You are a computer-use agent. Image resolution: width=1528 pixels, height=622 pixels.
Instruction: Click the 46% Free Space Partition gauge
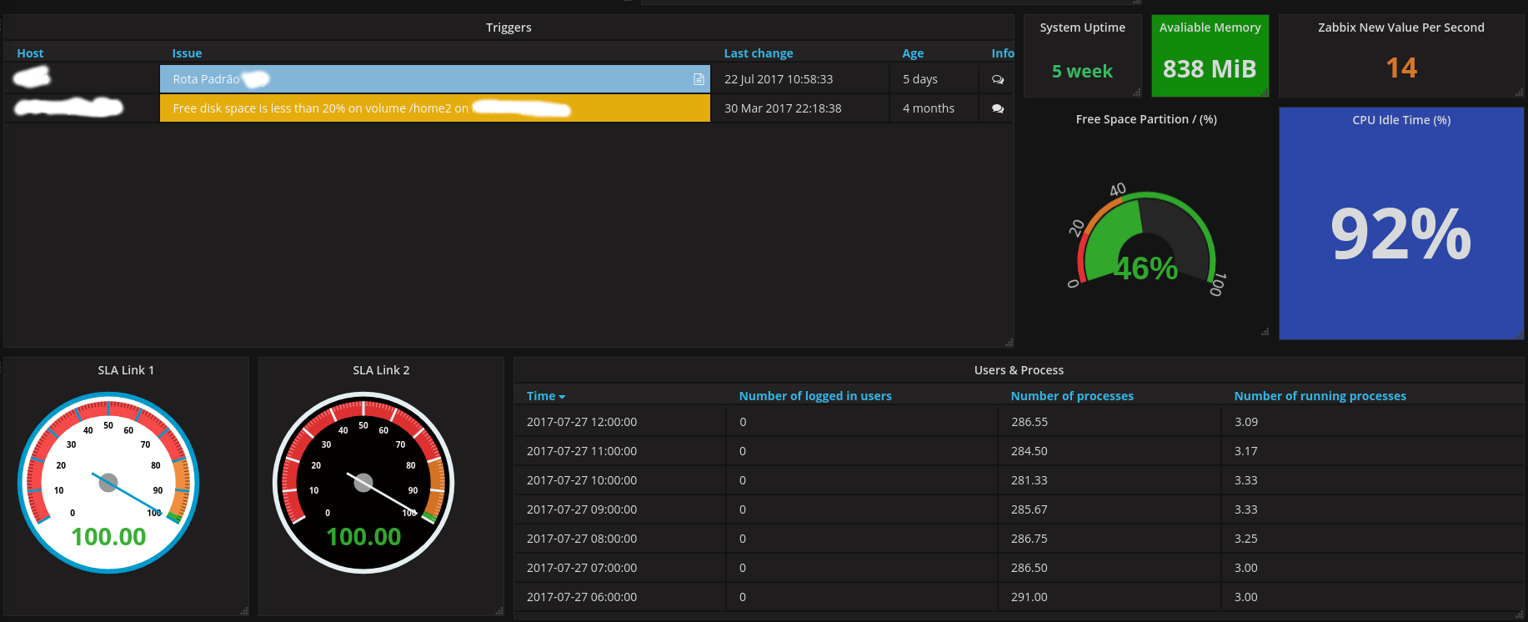(x=1146, y=250)
